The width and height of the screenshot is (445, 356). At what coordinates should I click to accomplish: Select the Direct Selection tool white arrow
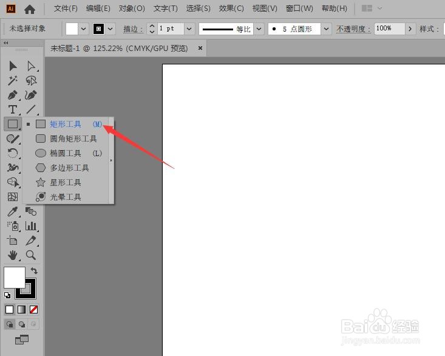[x=31, y=66]
